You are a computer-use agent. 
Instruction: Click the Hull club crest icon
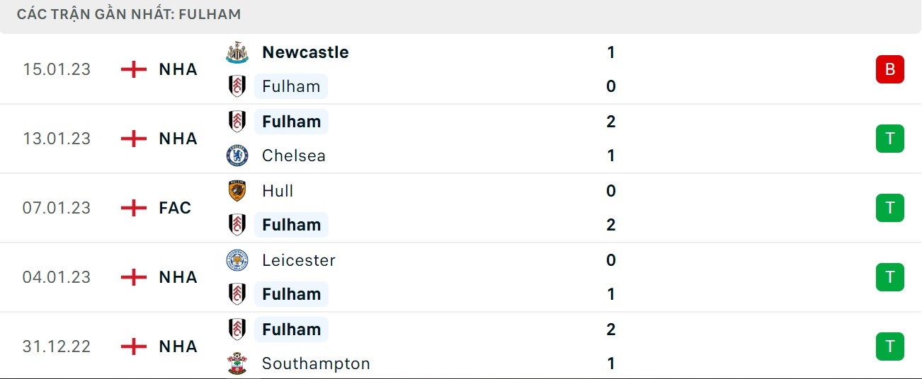(237, 191)
